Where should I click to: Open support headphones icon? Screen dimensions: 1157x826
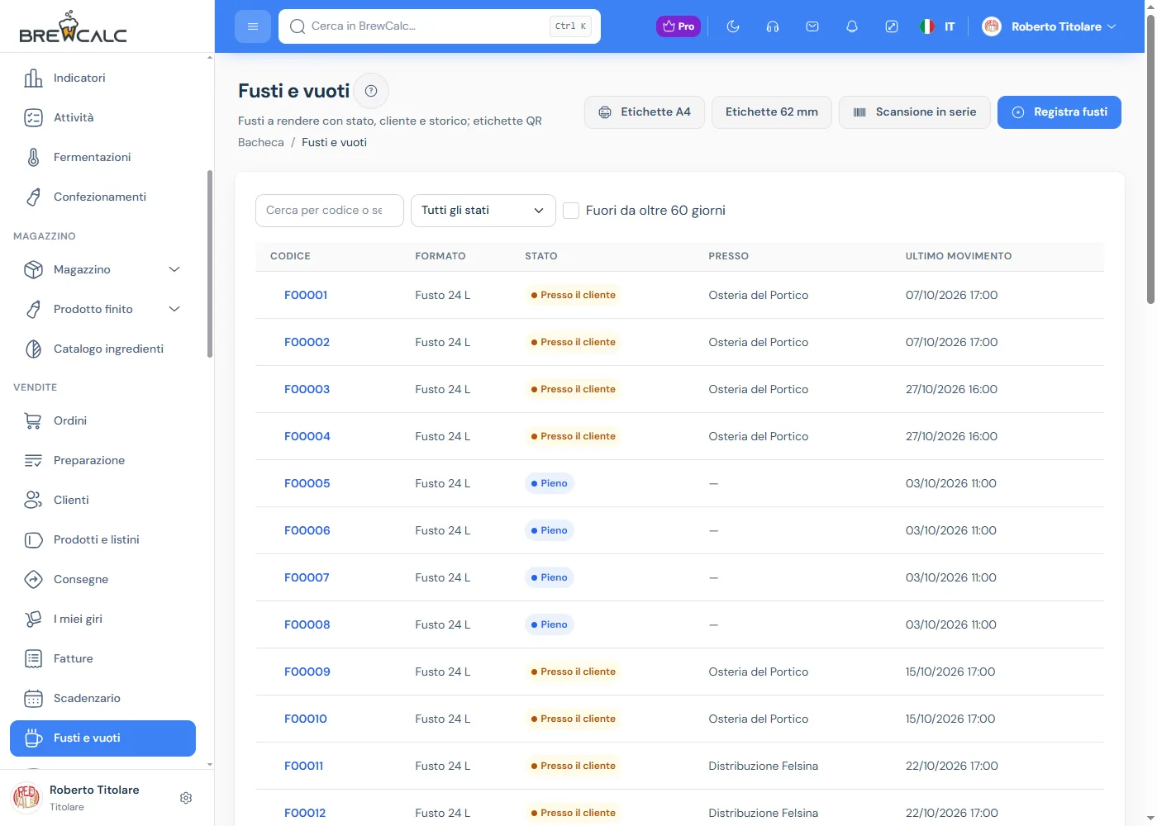(x=773, y=26)
